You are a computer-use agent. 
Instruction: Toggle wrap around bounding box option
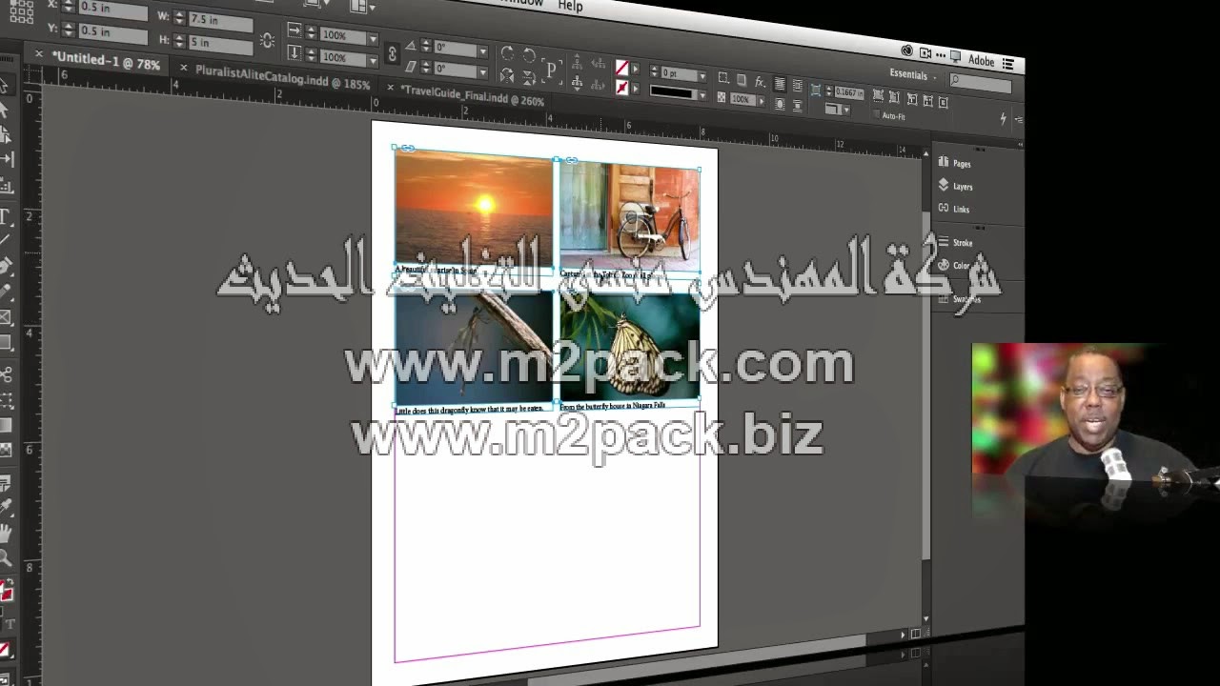coord(798,85)
